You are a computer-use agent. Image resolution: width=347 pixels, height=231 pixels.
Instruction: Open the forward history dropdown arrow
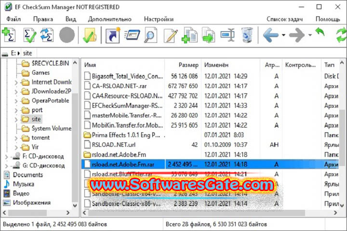click(310, 35)
